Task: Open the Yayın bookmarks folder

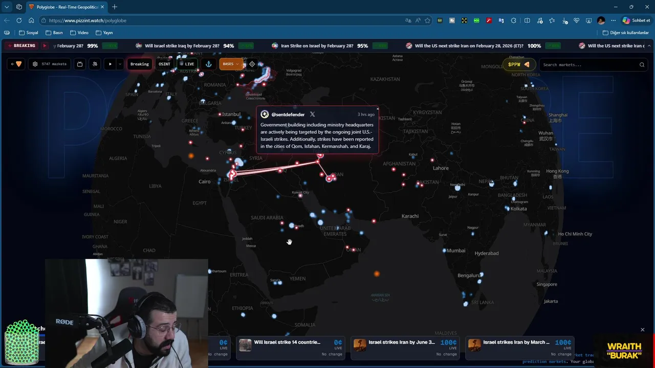Action: click(x=104, y=33)
